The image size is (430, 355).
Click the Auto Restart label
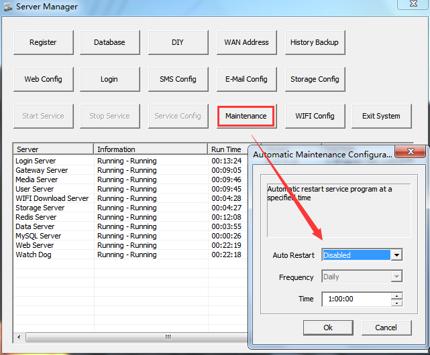click(x=293, y=255)
